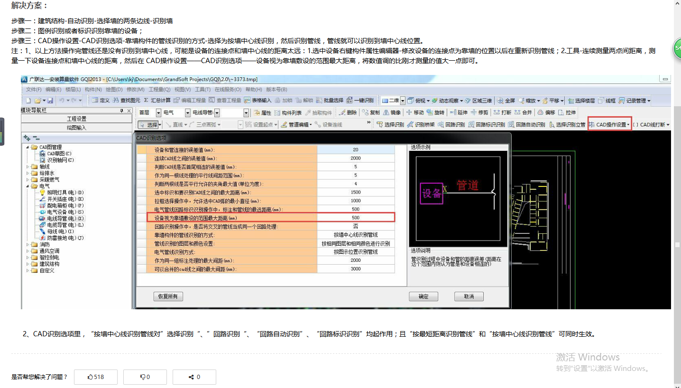Click the 合并 merge tool
681x388 pixels.
tap(524, 112)
